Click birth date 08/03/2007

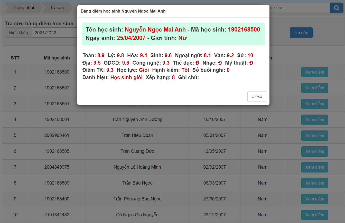click(x=215, y=183)
